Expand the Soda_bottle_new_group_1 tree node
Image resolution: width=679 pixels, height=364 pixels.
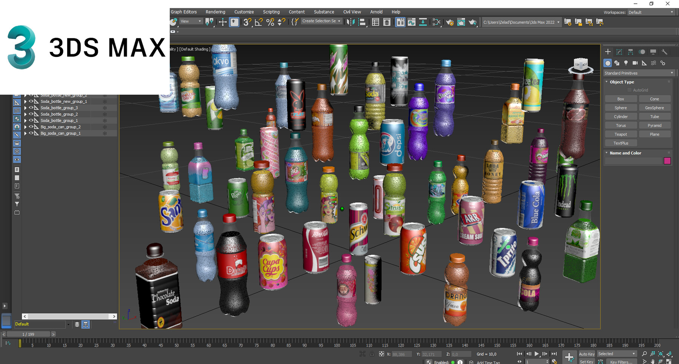25,101
